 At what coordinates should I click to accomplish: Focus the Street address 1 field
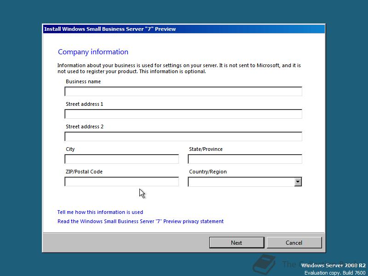coord(183,114)
